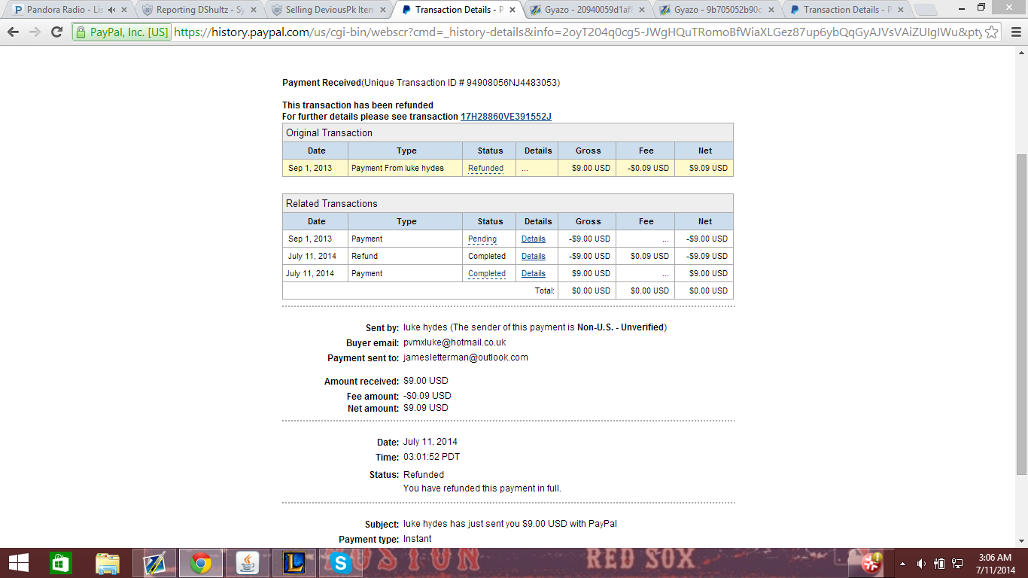
Task: Click the payment type value 'Instant'
Action: pyautogui.click(x=418, y=539)
